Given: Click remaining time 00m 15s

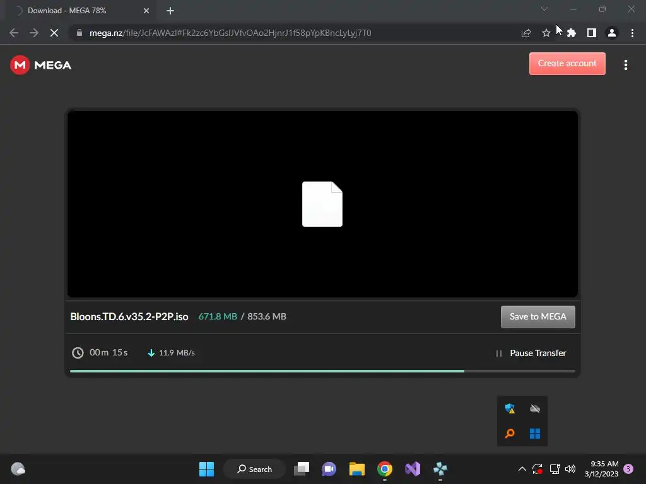Looking at the screenshot, I should (x=109, y=353).
